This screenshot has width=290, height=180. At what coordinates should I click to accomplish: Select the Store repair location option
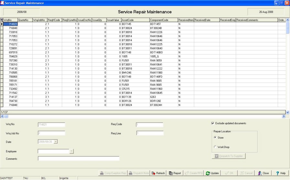tap(215, 137)
